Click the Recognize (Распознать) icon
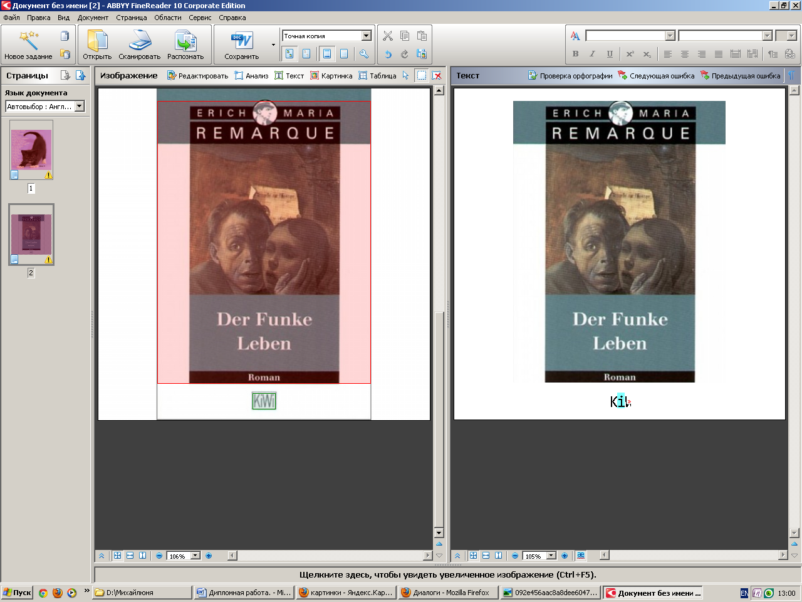 tap(185, 40)
